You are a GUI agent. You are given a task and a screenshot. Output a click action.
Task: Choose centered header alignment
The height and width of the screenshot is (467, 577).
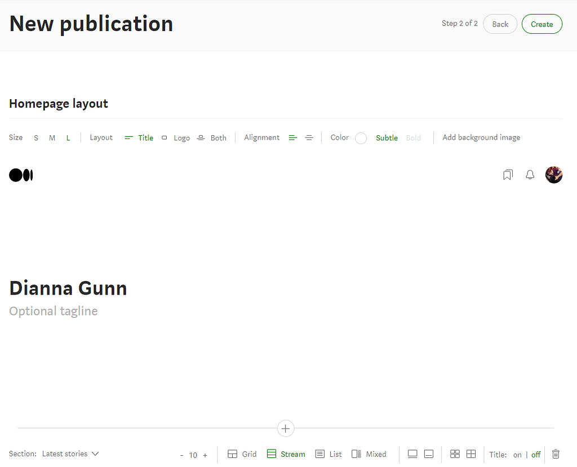pos(309,137)
